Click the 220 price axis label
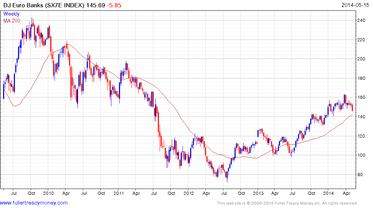 click(x=361, y=40)
